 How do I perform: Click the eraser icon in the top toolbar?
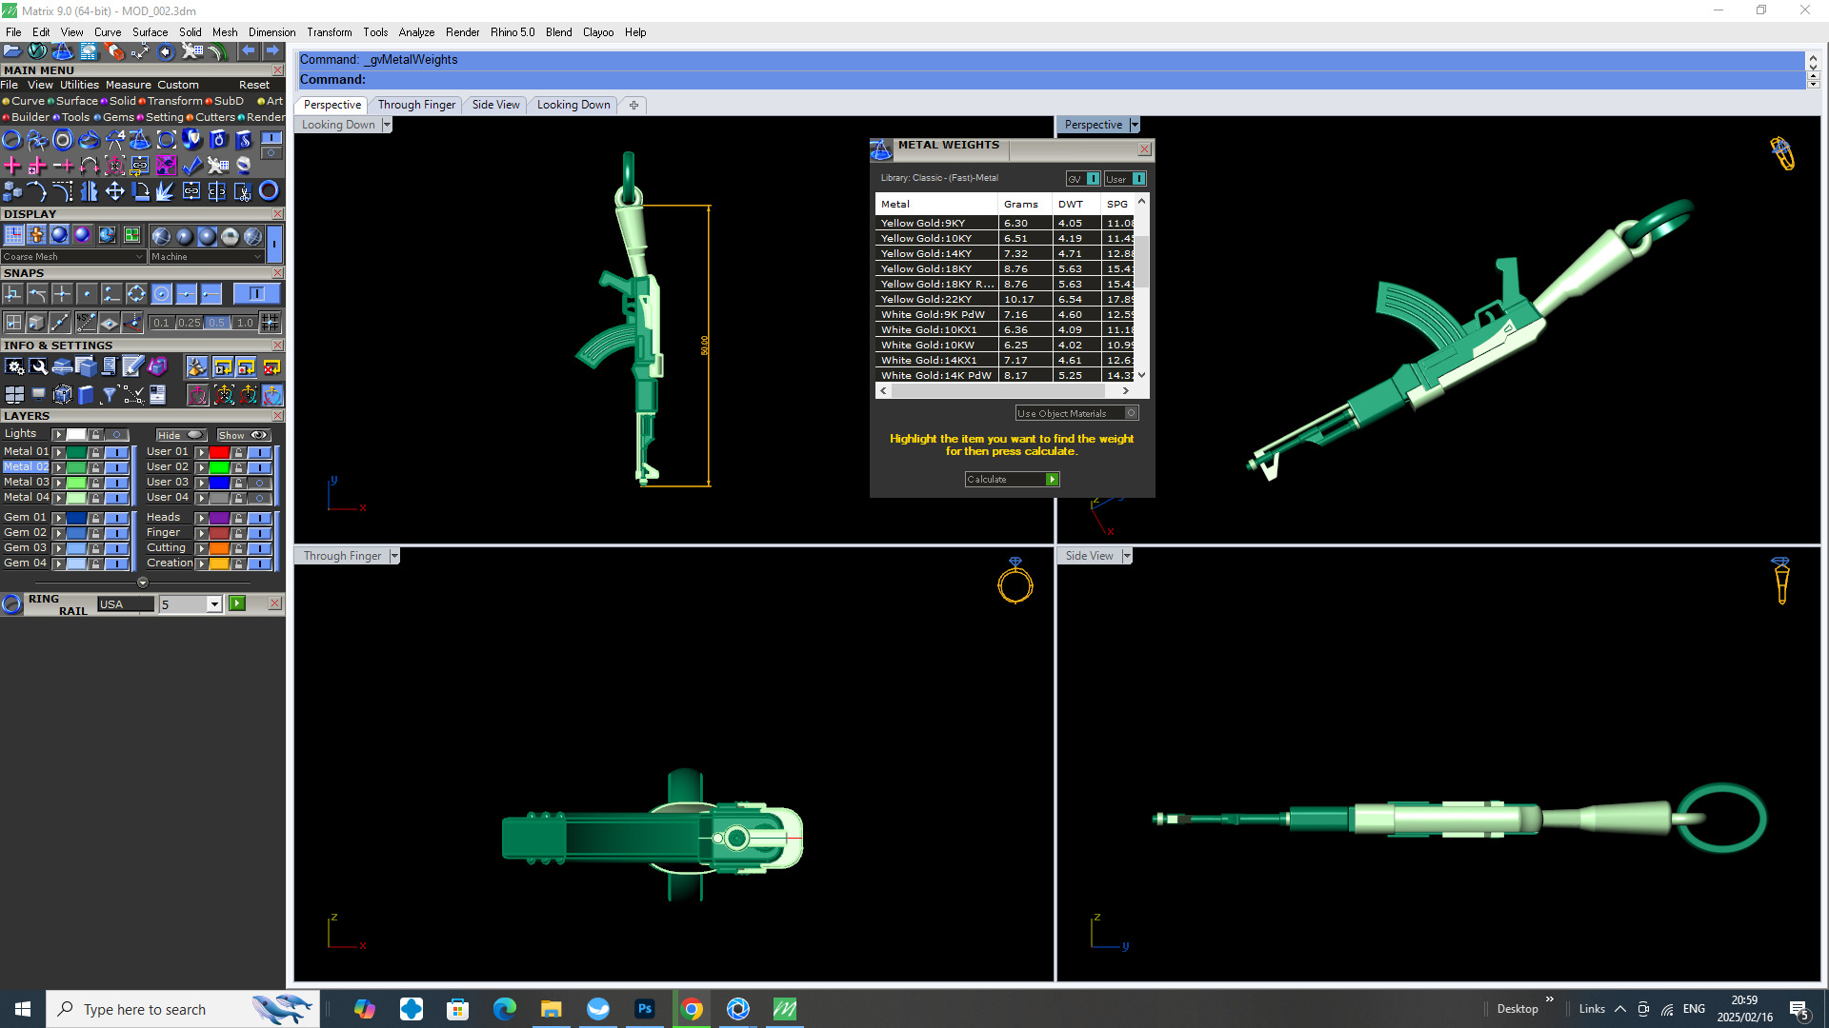(114, 50)
